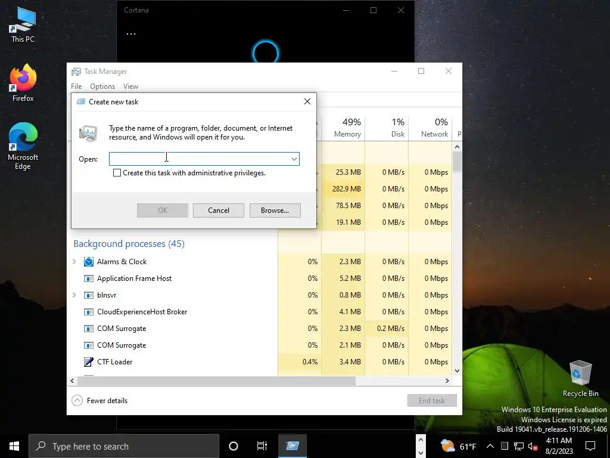Open the View menu in Task Manager
610x458 pixels.
tap(130, 86)
